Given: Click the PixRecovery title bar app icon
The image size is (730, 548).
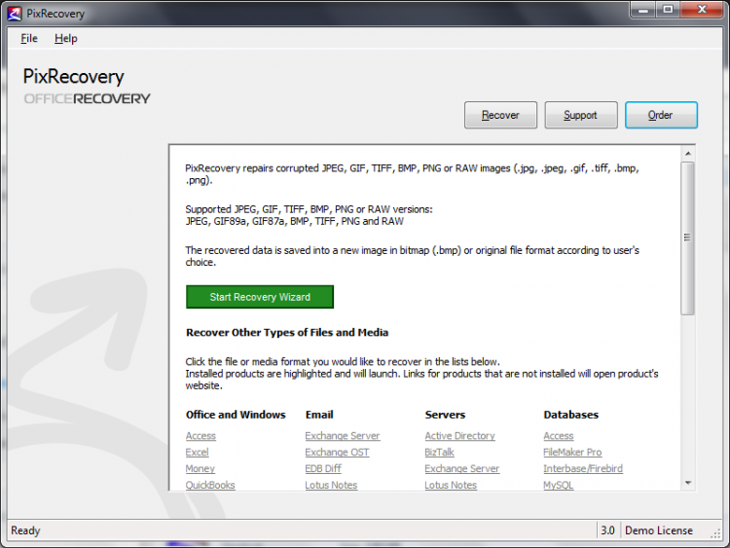Looking at the screenshot, I should 14,12.
